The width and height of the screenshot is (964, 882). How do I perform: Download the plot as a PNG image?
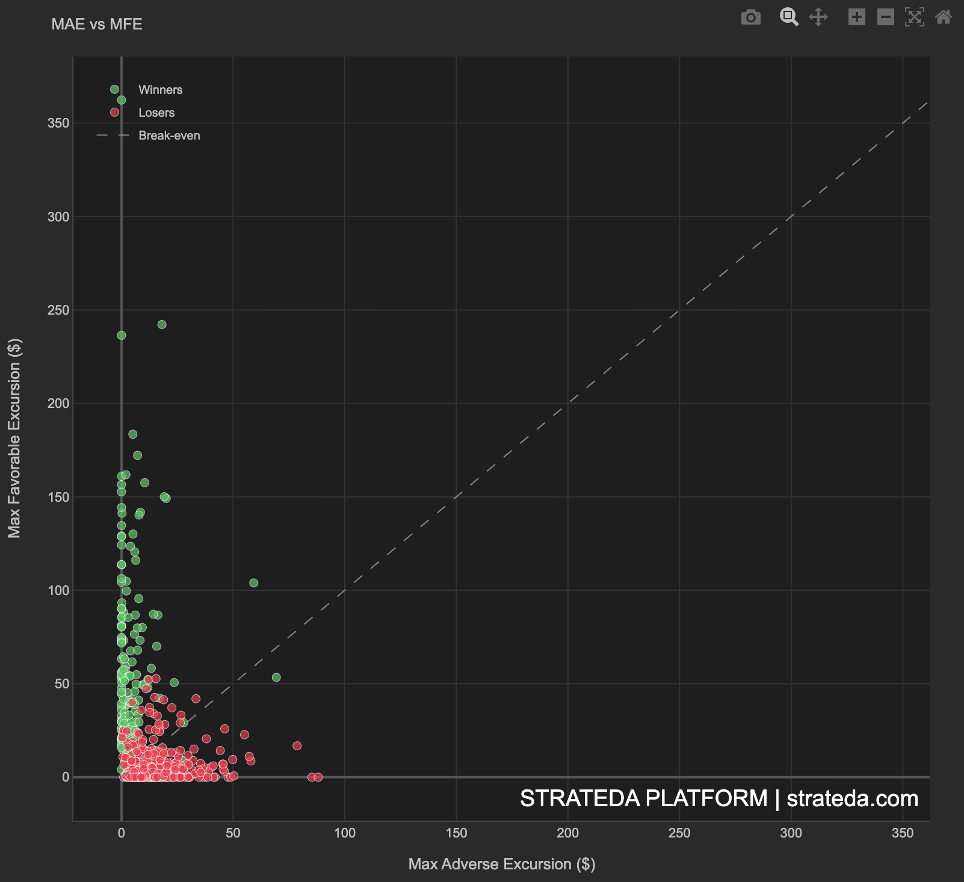tap(750, 18)
